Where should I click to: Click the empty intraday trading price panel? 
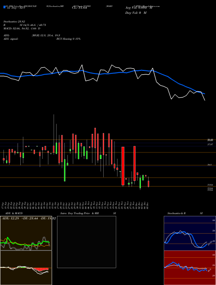(86, 242)
